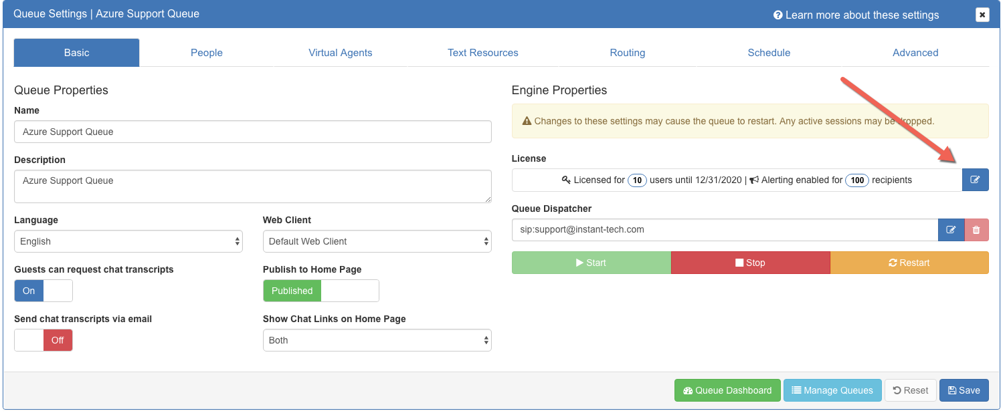Stop the queue engine
1003x413 pixels.
(x=751, y=263)
